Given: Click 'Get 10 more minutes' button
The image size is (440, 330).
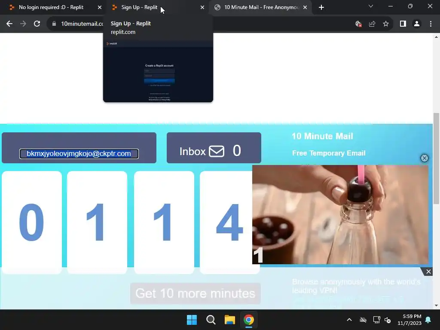Looking at the screenshot, I should (196, 293).
